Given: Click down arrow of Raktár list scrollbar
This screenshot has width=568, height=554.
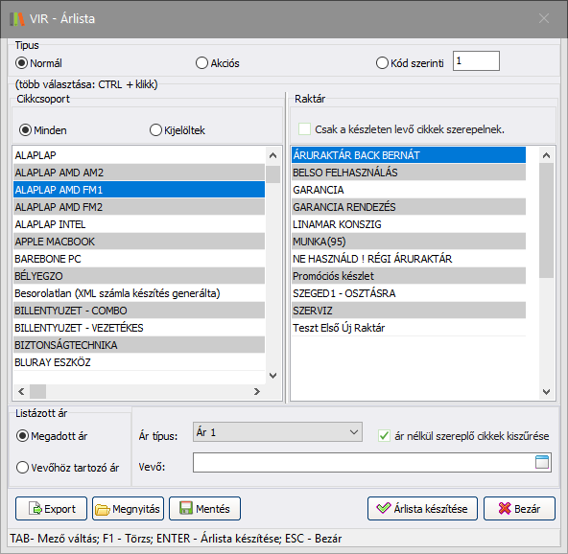Looking at the screenshot, I should (546, 391).
